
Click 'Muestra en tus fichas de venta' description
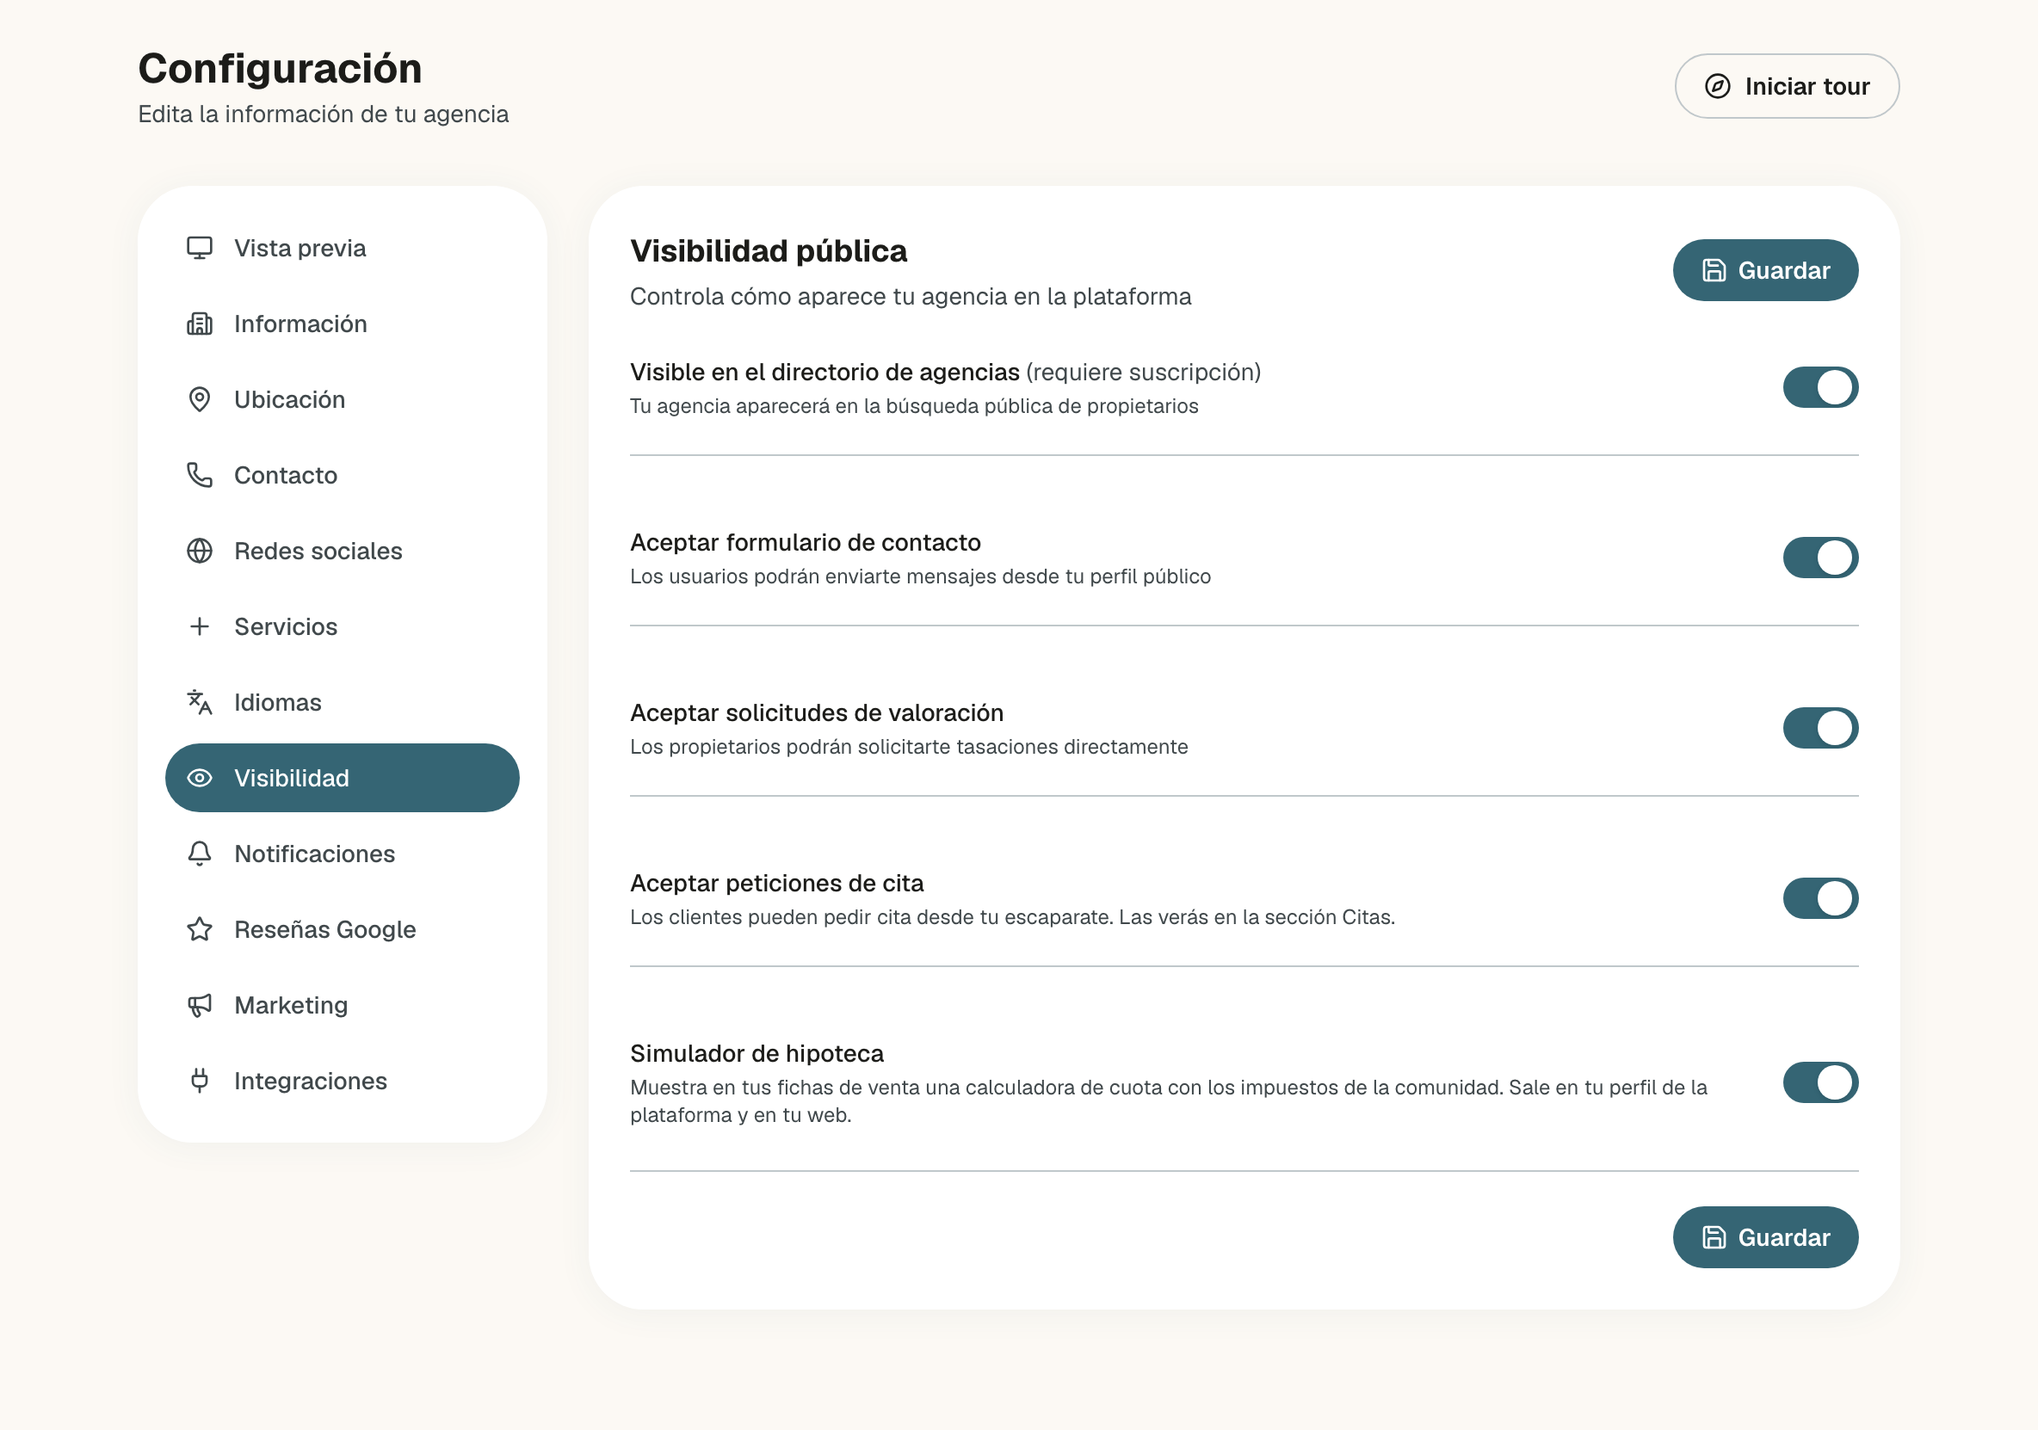tap(1169, 1101)
